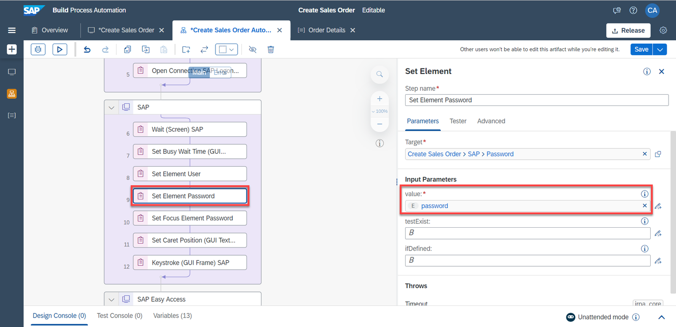676x327 pixels.
Task: Click the ifDefined input field
Action: [528, 260]
